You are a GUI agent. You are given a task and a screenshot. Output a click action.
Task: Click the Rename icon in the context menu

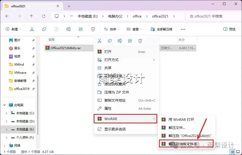pyautogui.click(x=120, y=41)
